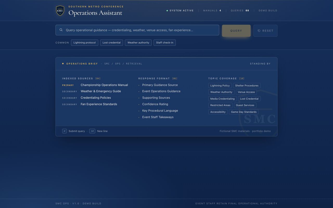This screenshot has width=333, height=208.
Task: Click the SMC OPS V1.0 footer text
Action: click(x=78, y=204)
